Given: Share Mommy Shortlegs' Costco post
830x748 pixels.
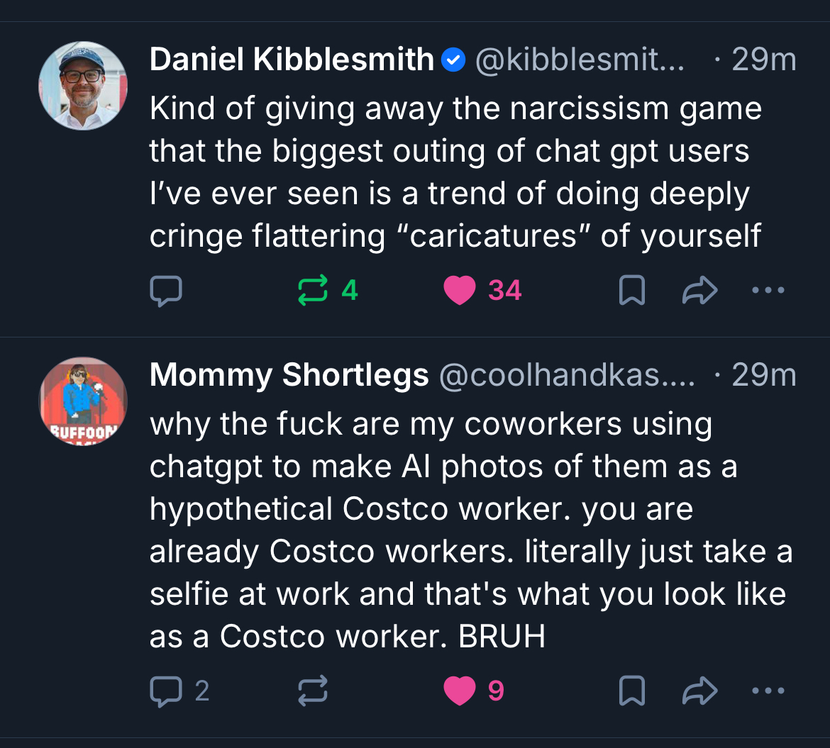Looking at the screenshot, I should point(700,691).
